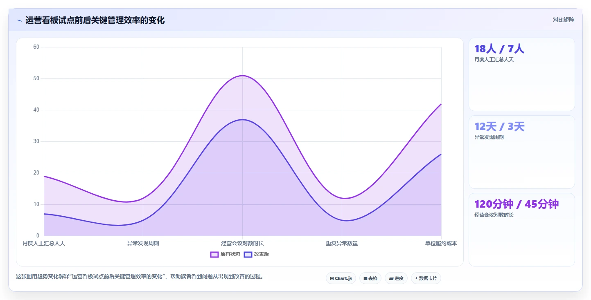591x300 pixels.
Task: Click the purple line peak at 经营会议对数时长
Action: 242,76
